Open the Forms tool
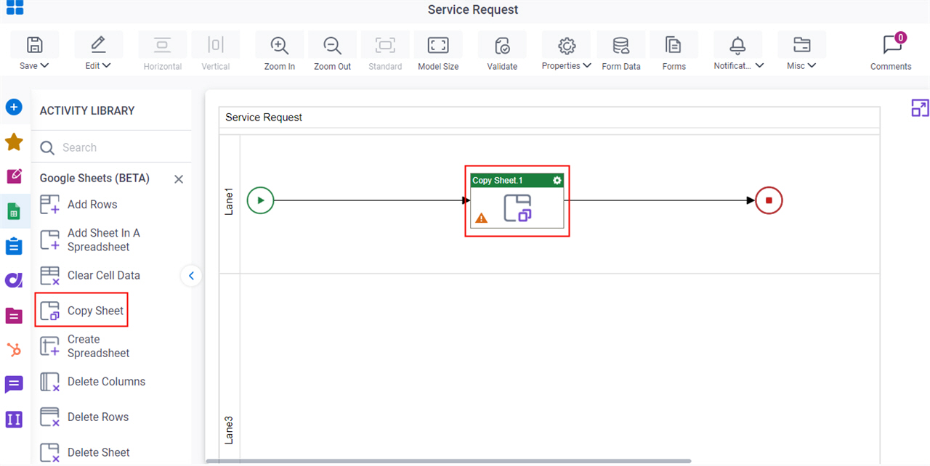The image size is (930, 466). [674, 54]
